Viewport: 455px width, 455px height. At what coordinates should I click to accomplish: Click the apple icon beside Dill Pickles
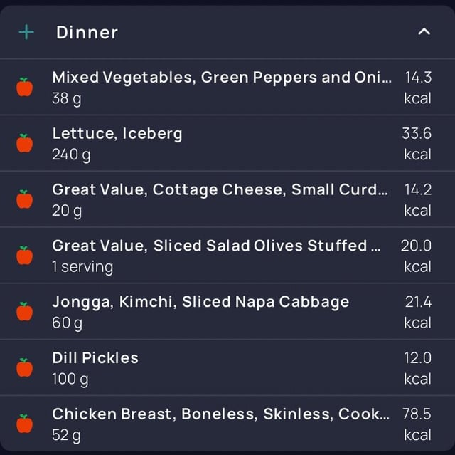tap(24, 367)
